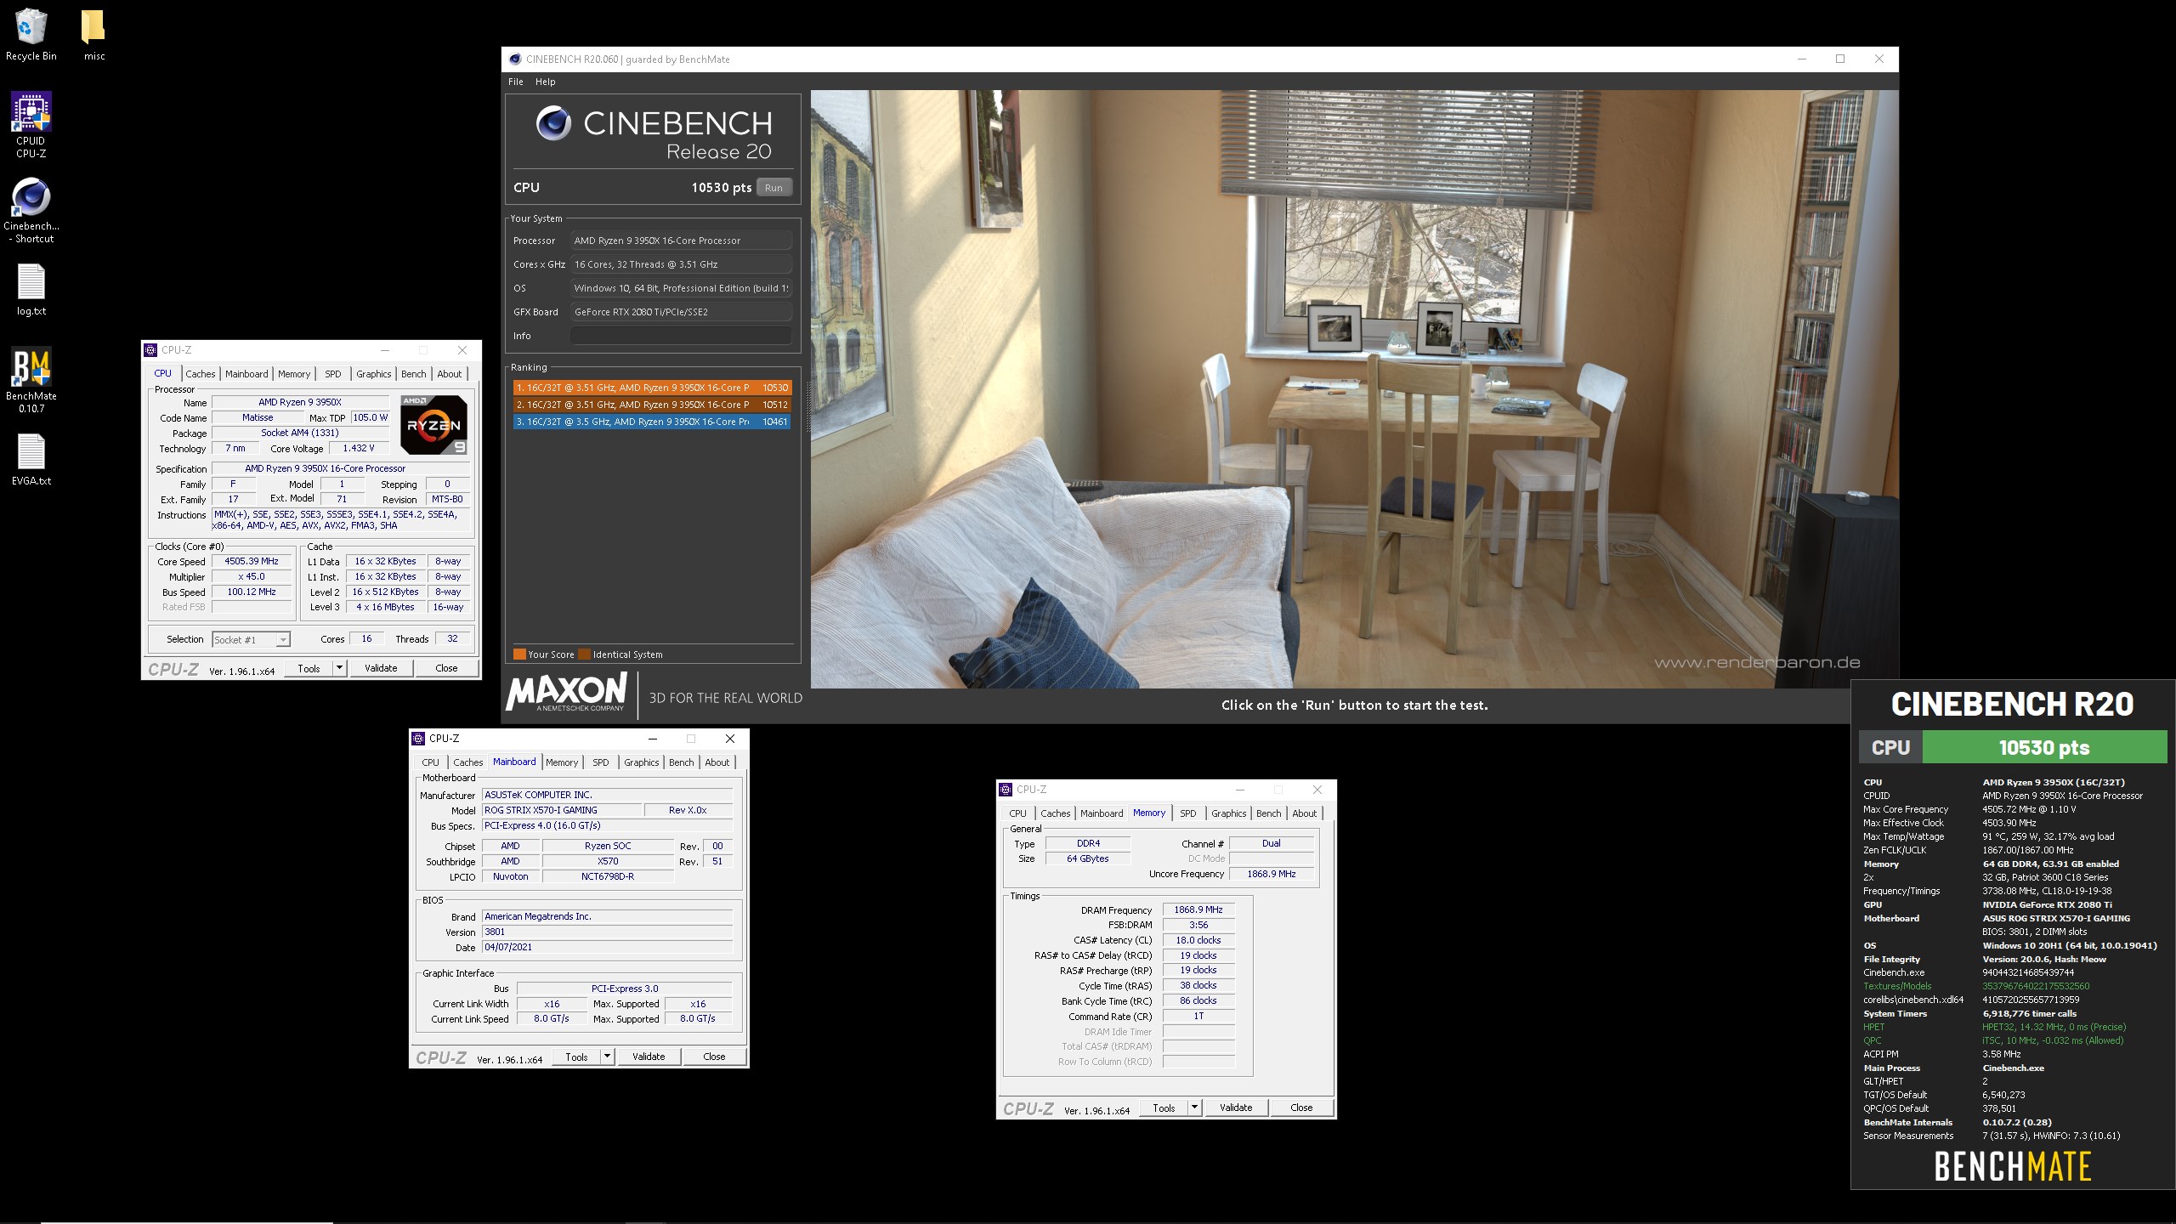Click Close in top-left CPU-Z window

coord(446,668)
